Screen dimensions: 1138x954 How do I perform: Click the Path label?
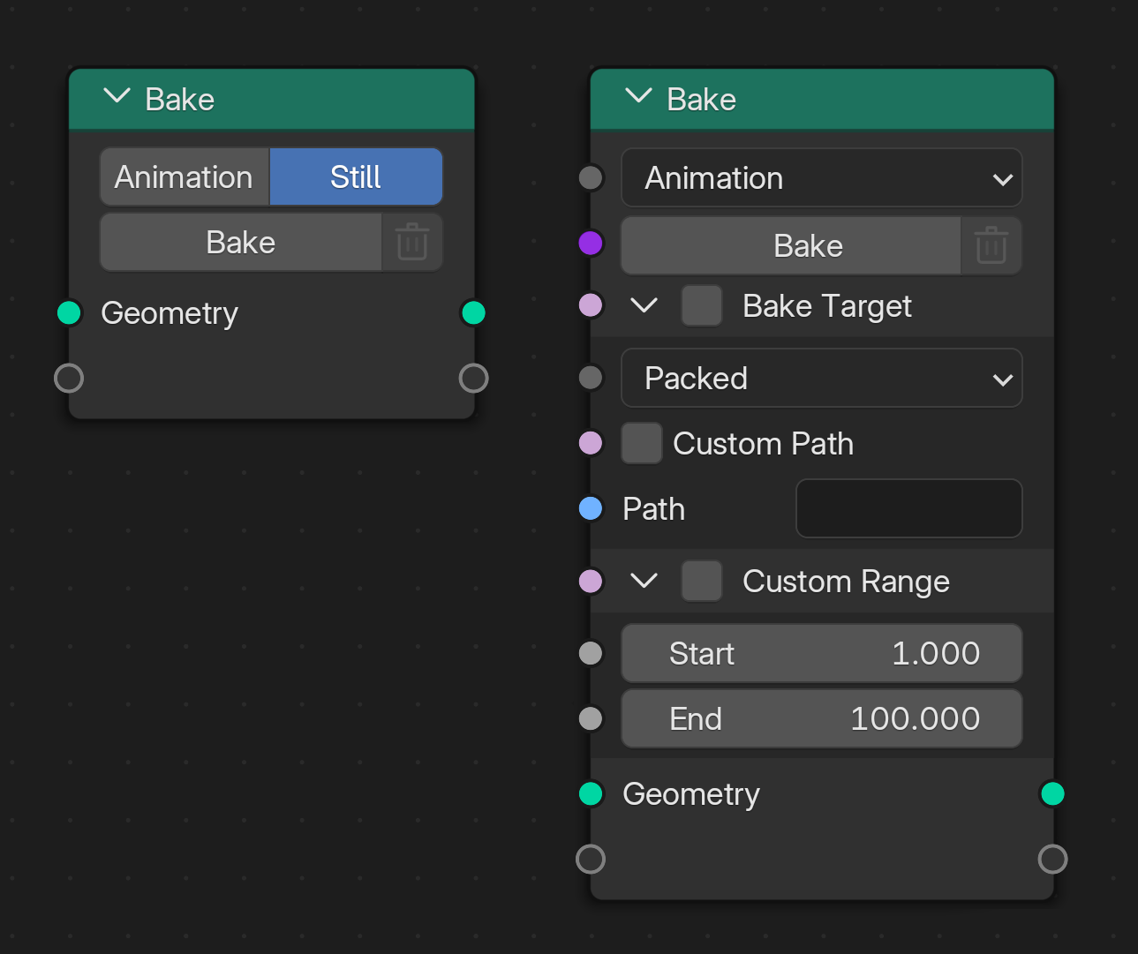coord(653,509)
